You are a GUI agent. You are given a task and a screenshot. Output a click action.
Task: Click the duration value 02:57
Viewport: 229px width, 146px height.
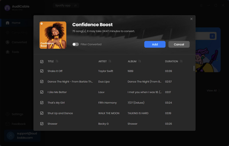coord(168,82)
